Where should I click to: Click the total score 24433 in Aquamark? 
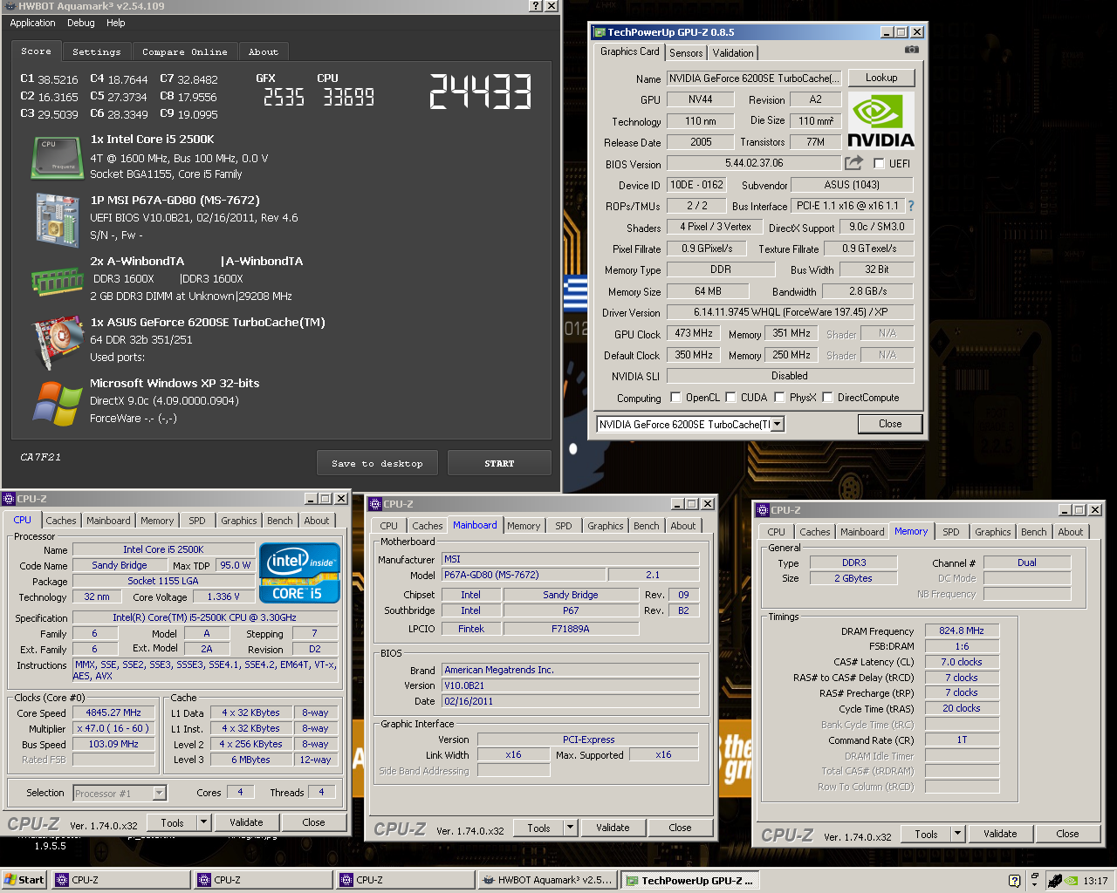(x=480, y=92)
